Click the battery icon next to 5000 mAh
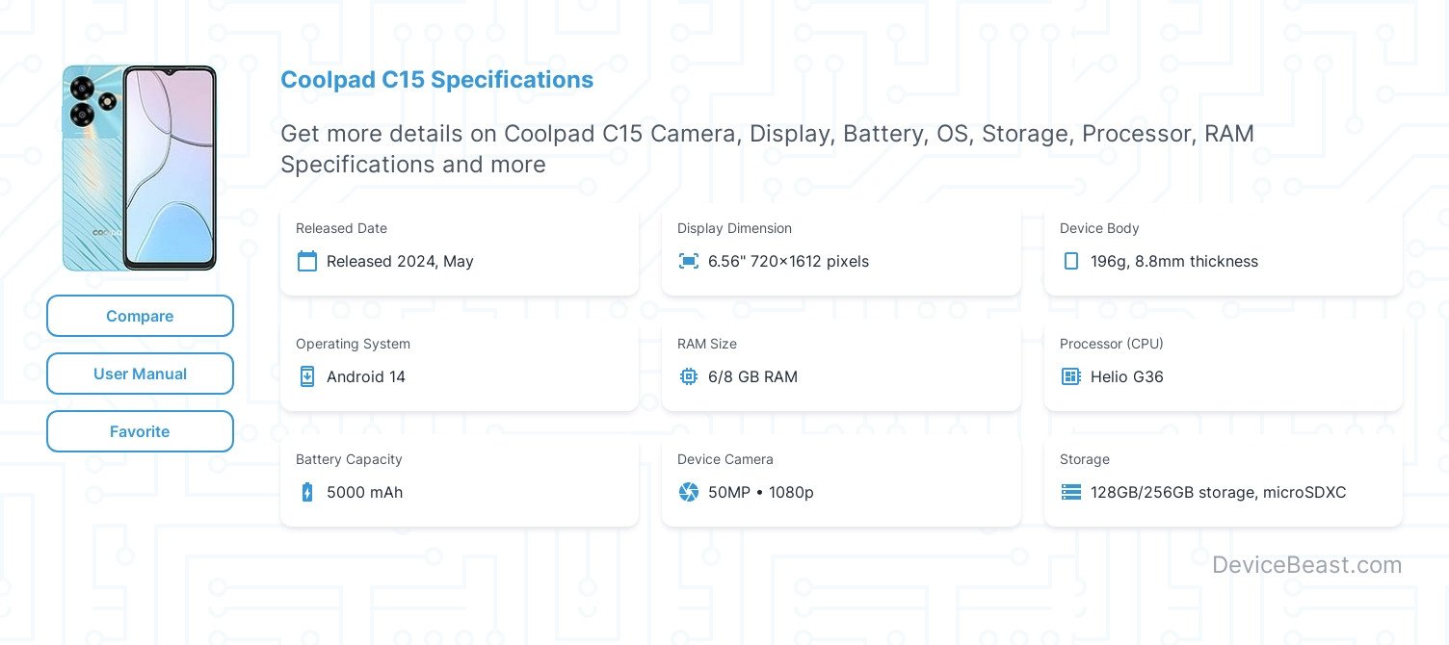Image resolution: width=1449 pixels, height=645 pixels. coord(306,492)
